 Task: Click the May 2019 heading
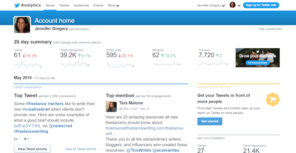22,78
